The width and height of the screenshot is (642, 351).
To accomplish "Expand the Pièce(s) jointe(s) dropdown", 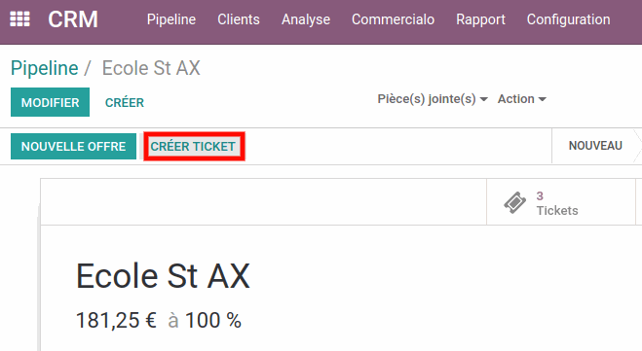I will 433,99.
